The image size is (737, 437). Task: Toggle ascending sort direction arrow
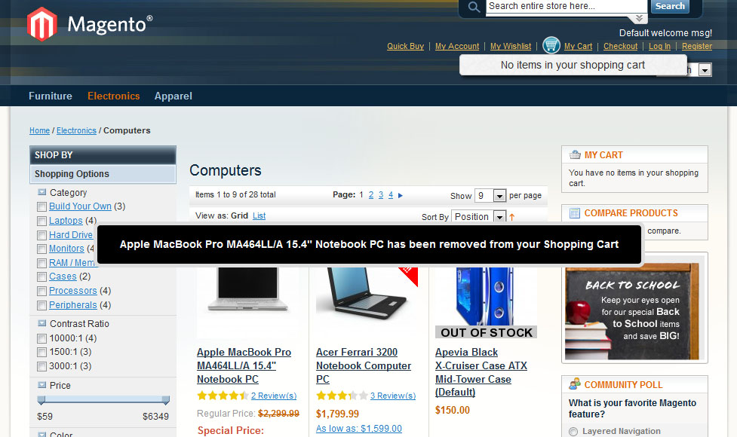coord(512,217)
